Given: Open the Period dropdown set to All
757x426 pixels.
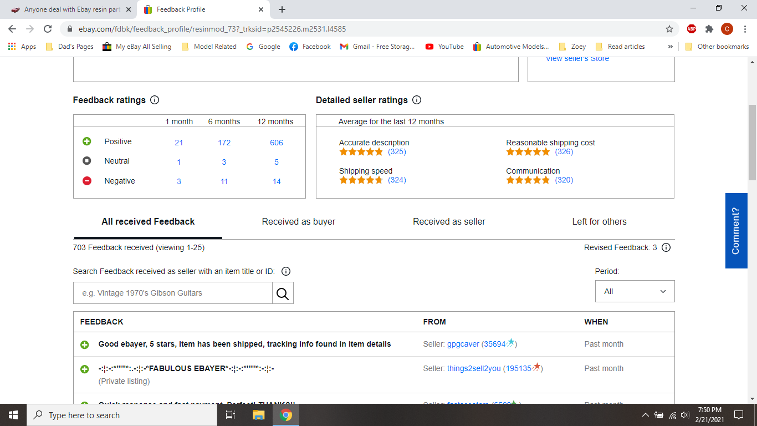Looking at the screenshot, I should (635, 291).
